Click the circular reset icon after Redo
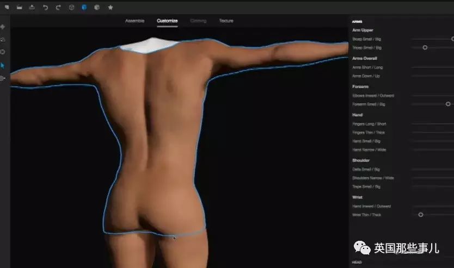 (71, 8)
